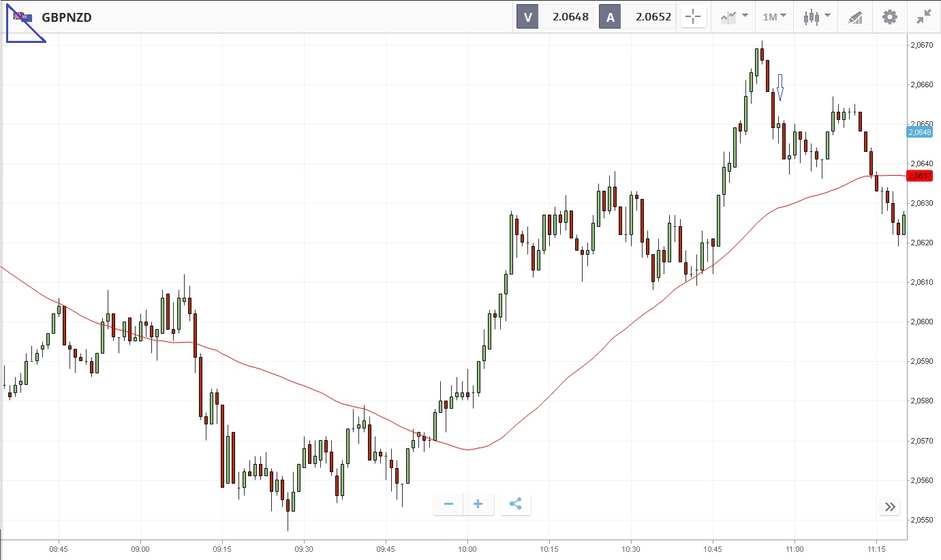Click the GBPNZD flag icon
The height and width of the screenshot is (560, 941).
pyautogui.click(x=22, y=17)
